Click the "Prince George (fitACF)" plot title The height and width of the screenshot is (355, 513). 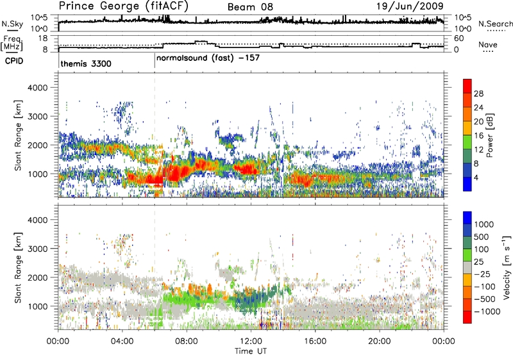123,6
